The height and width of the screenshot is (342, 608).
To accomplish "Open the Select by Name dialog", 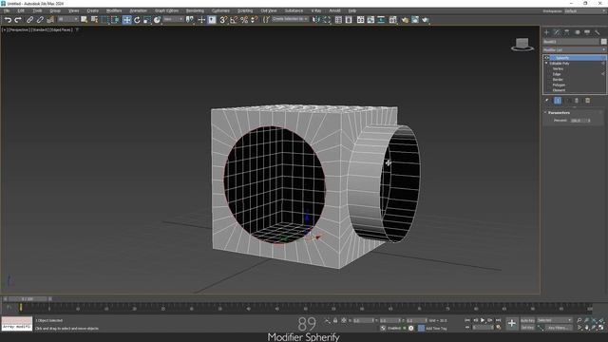I will click(94, 20).
